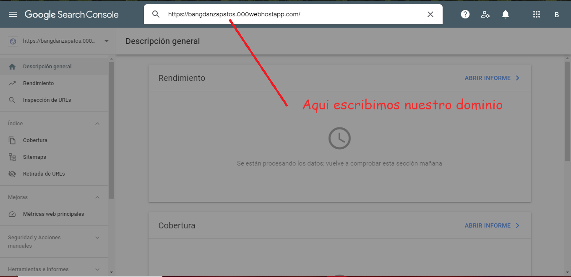
Task: Expand Seguridad y Acciones manuales
Action: coord(97,238)
